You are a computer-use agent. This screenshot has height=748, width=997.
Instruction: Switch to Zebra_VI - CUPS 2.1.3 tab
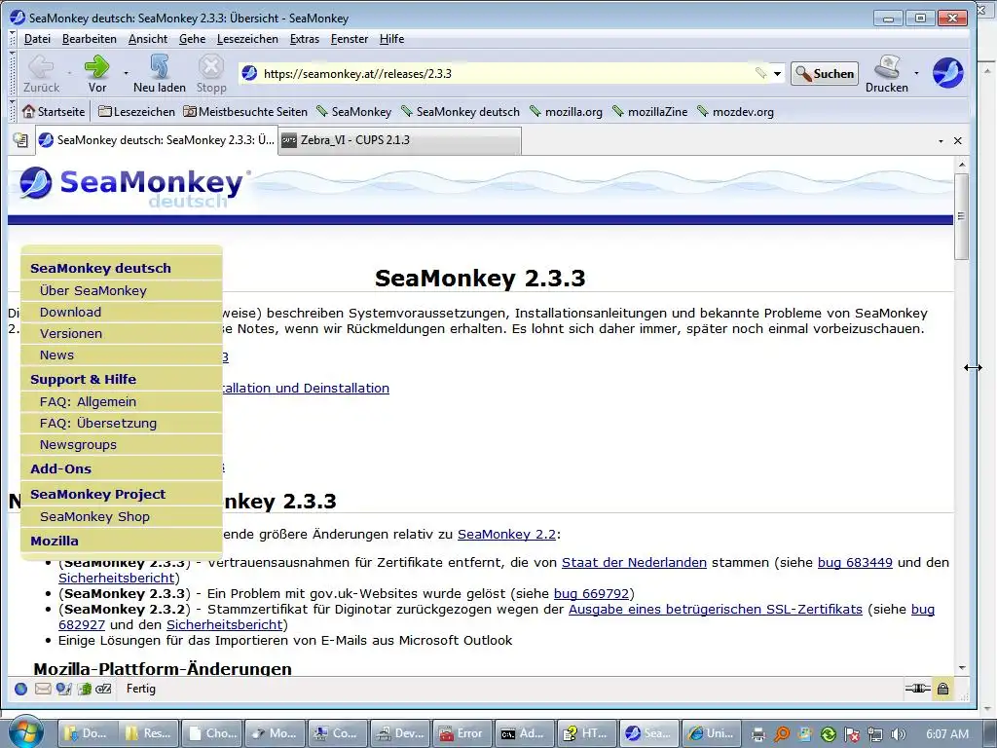coord(399,140)
